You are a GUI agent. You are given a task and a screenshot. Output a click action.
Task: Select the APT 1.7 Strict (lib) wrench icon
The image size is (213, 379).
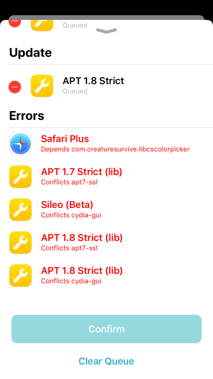(20, 177)
